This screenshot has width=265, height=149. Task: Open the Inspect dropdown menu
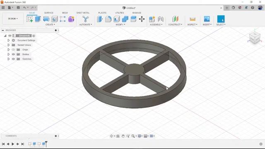tap(192, 25)
